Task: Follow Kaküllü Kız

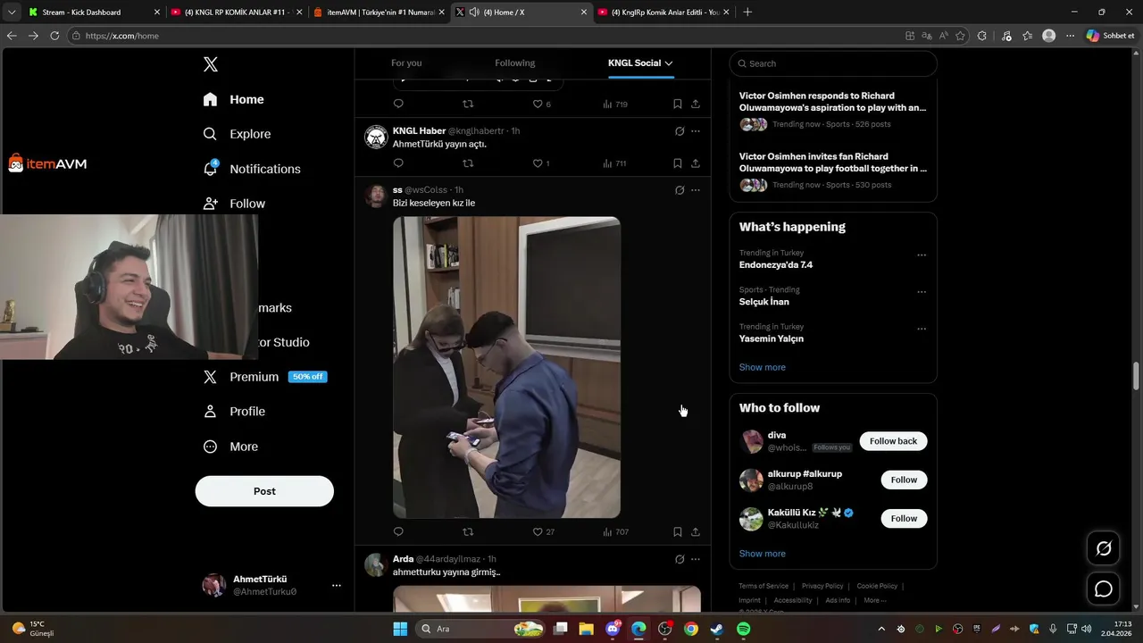Action: click(904, 518)
